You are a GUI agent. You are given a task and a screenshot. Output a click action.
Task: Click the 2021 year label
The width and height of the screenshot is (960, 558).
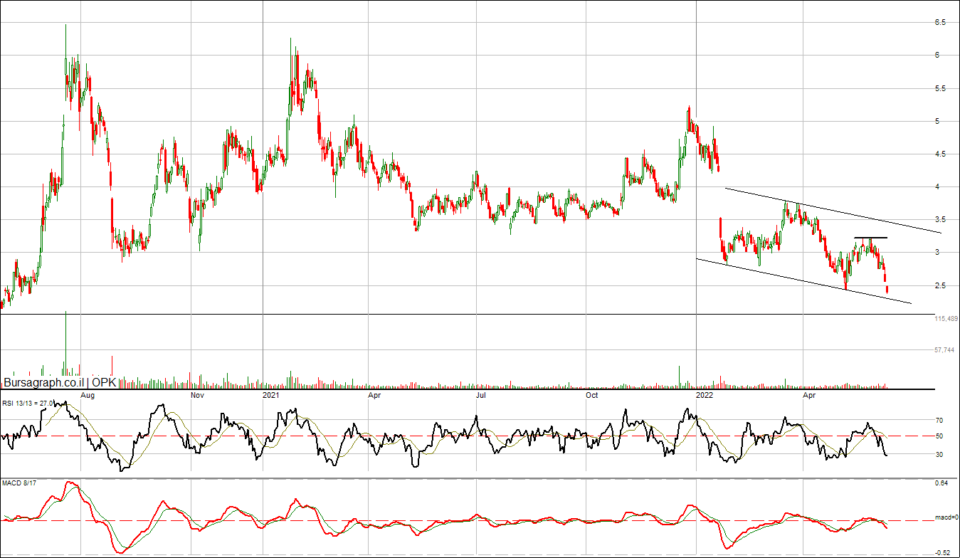[x=271, y=394]
